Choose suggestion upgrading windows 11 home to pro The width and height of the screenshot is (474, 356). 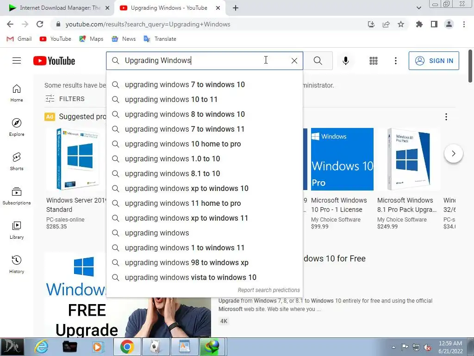(x=205, y=203)
